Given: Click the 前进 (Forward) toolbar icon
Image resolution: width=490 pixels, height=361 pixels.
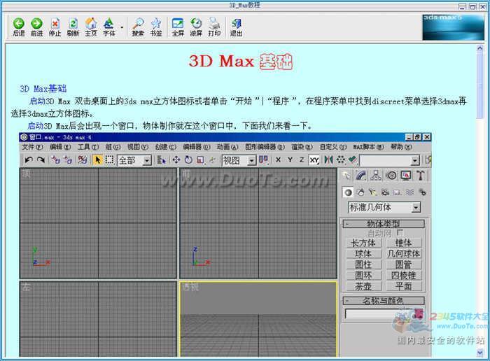Looking at the screenshot, I should pyautogui.click(x=36, y=27).
